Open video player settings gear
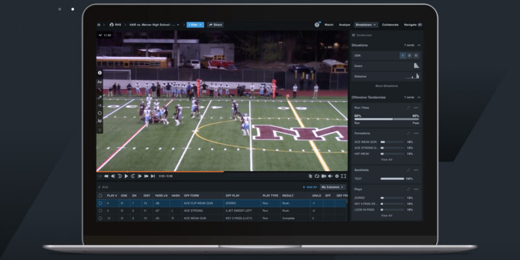The width and height of the screenshot is (520, 260). coord(338,176)
